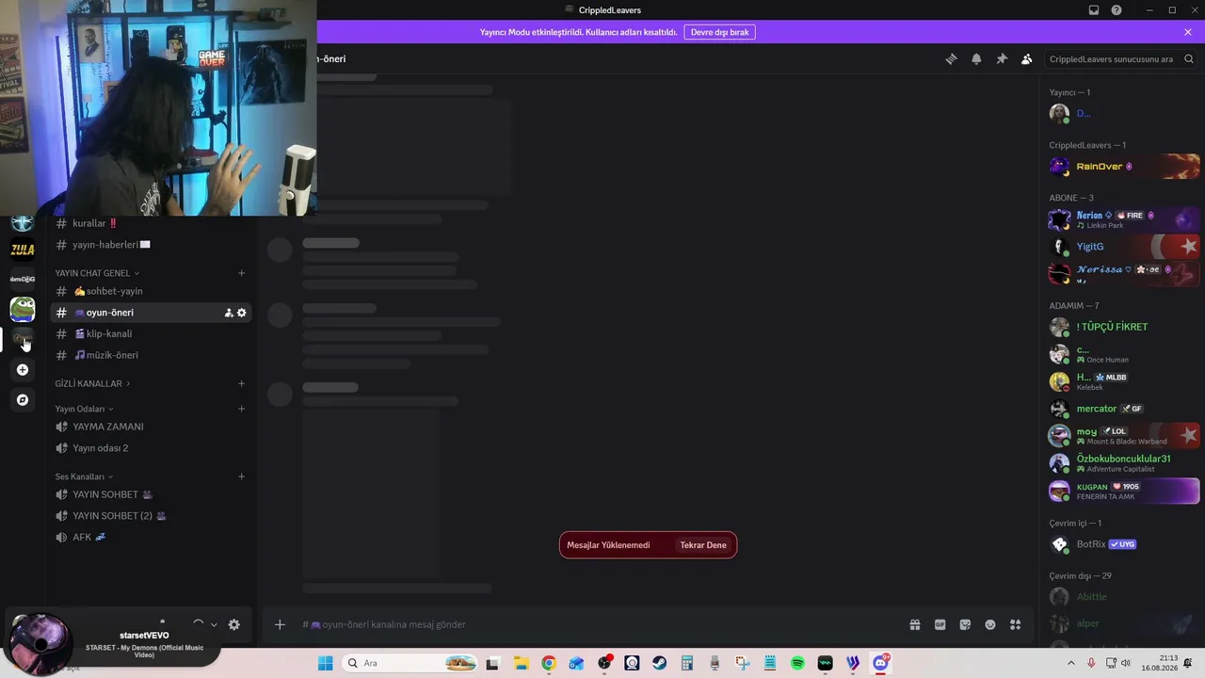Open notification settings bell icon
The image size is (1205, 678).
[x=976, y=58]
